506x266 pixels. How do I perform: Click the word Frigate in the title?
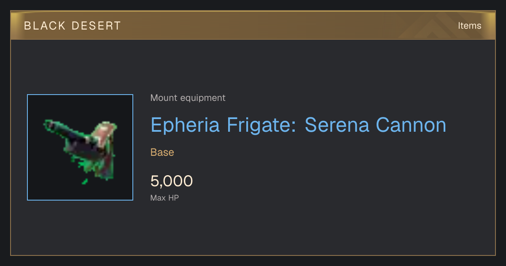pyautogui.click(x=262, y=125)
